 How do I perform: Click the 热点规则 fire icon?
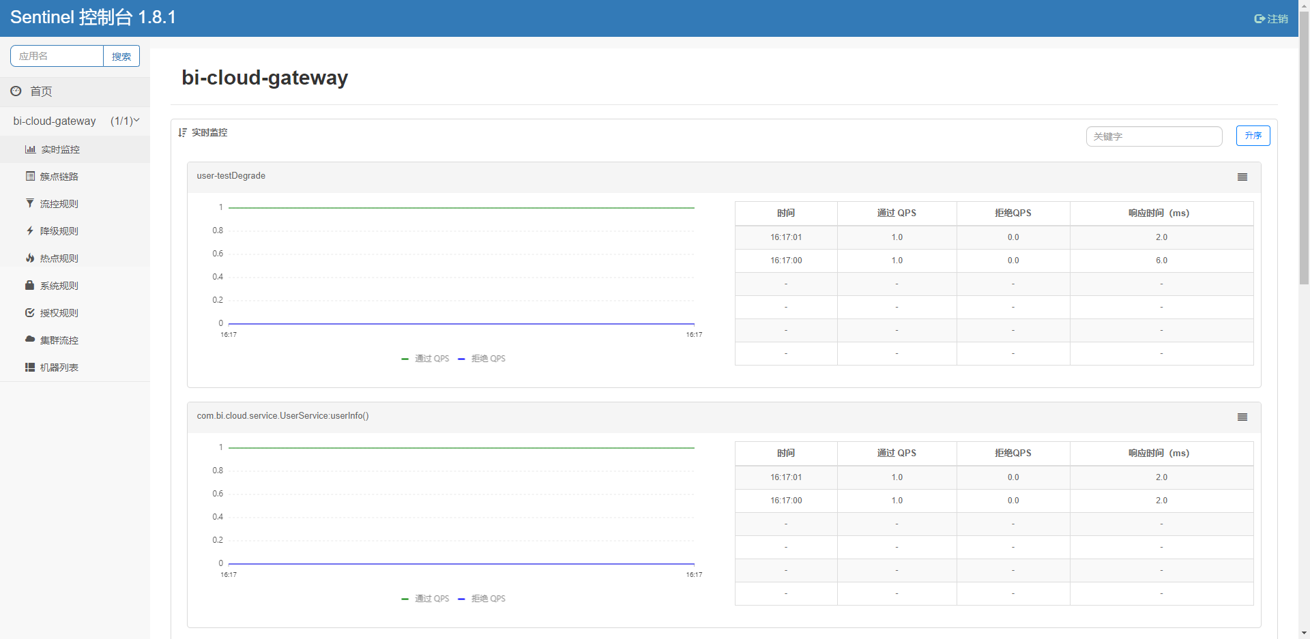(30, 258)
